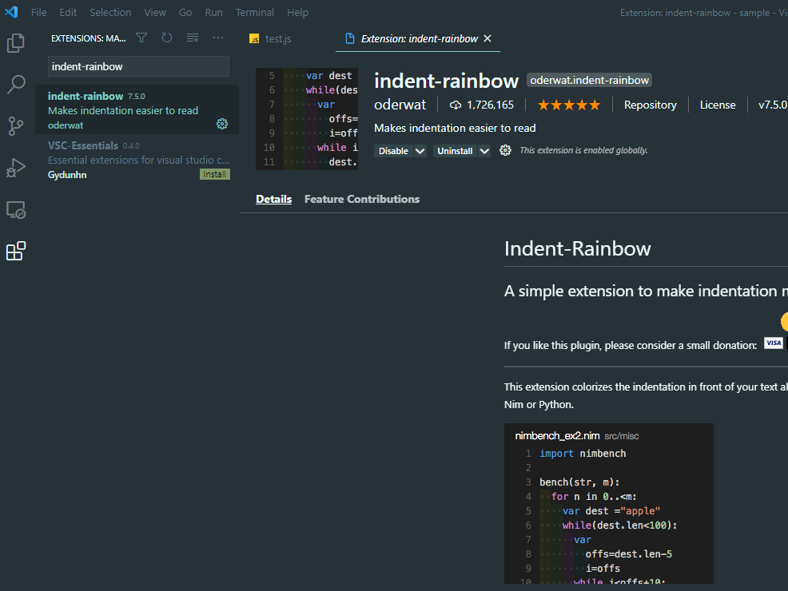
Task: Open the Edit menu
Action: [x=68, y=12]
